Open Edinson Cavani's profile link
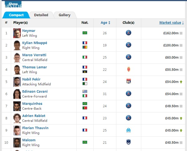The image size is (187, 151). tap(35, 92)
